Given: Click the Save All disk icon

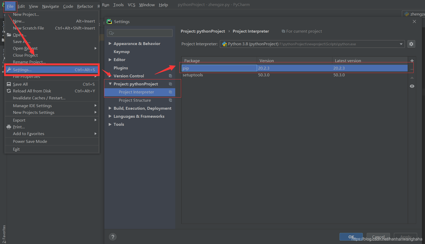Looking at the screenshot, I should click(9, 84).
